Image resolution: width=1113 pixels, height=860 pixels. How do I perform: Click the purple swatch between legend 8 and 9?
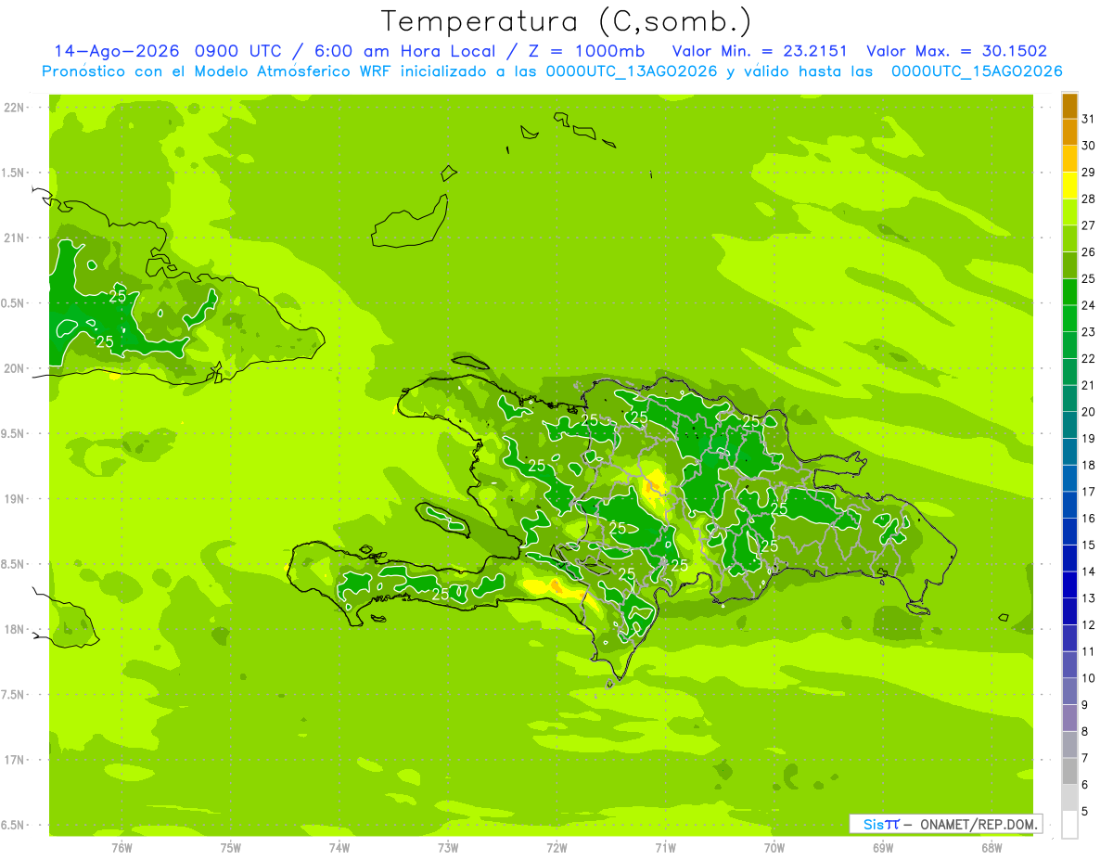(1069, 718)
